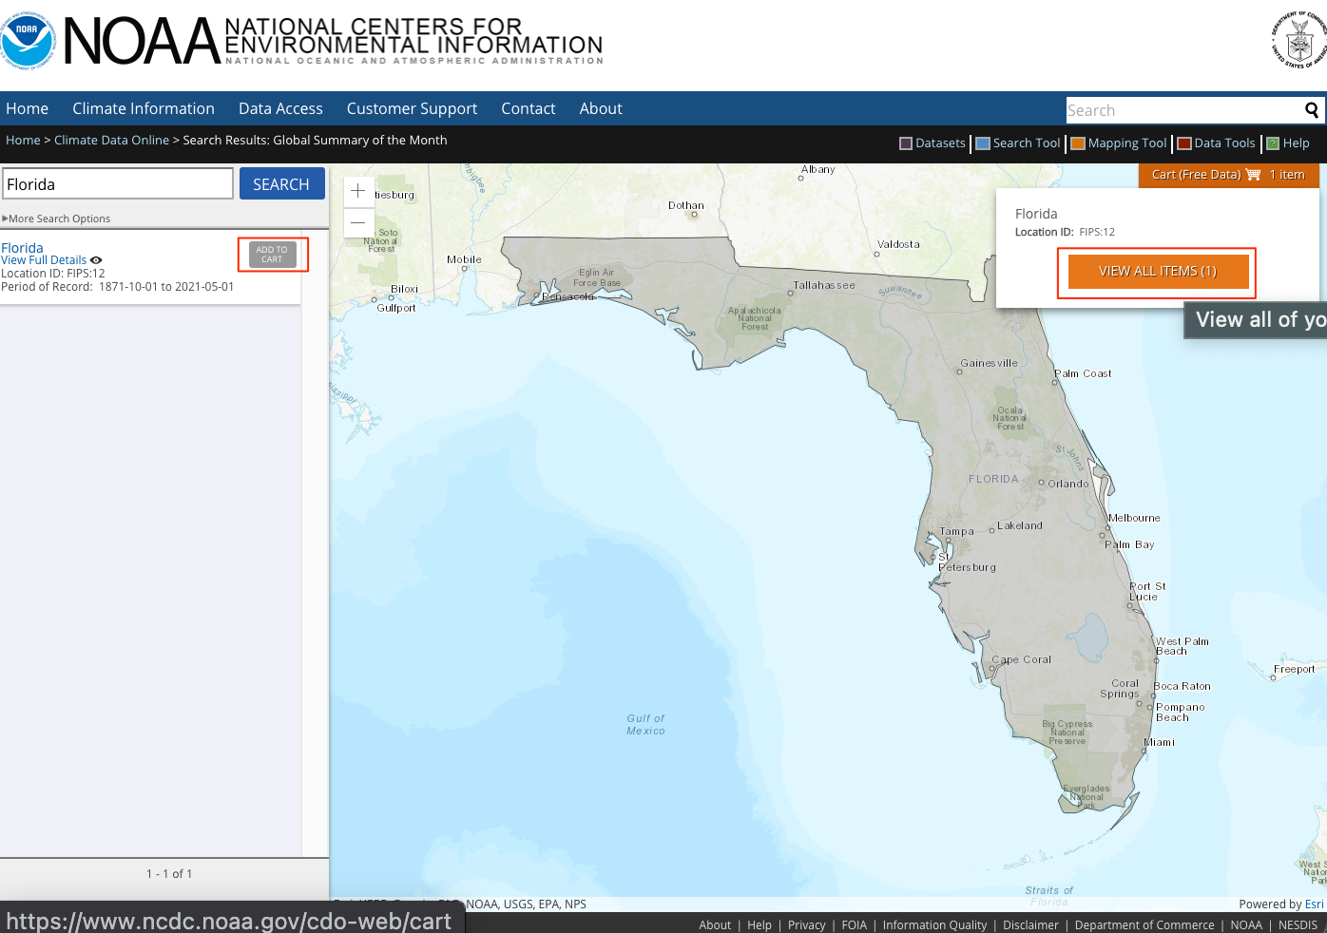Open the Customer Support menu
The height and width of the screenshot is (933, 1327).
click(412, 108)
